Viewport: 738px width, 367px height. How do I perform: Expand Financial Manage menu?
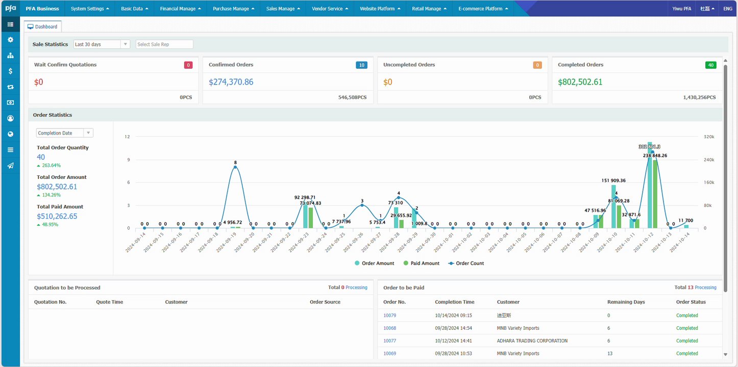tap(180, 9)
